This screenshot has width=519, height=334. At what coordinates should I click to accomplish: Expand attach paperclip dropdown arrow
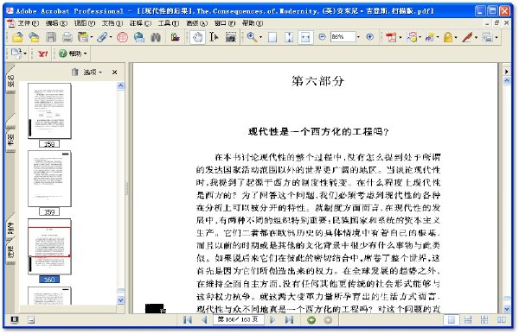pyautogui.click(x=111, y=37)
